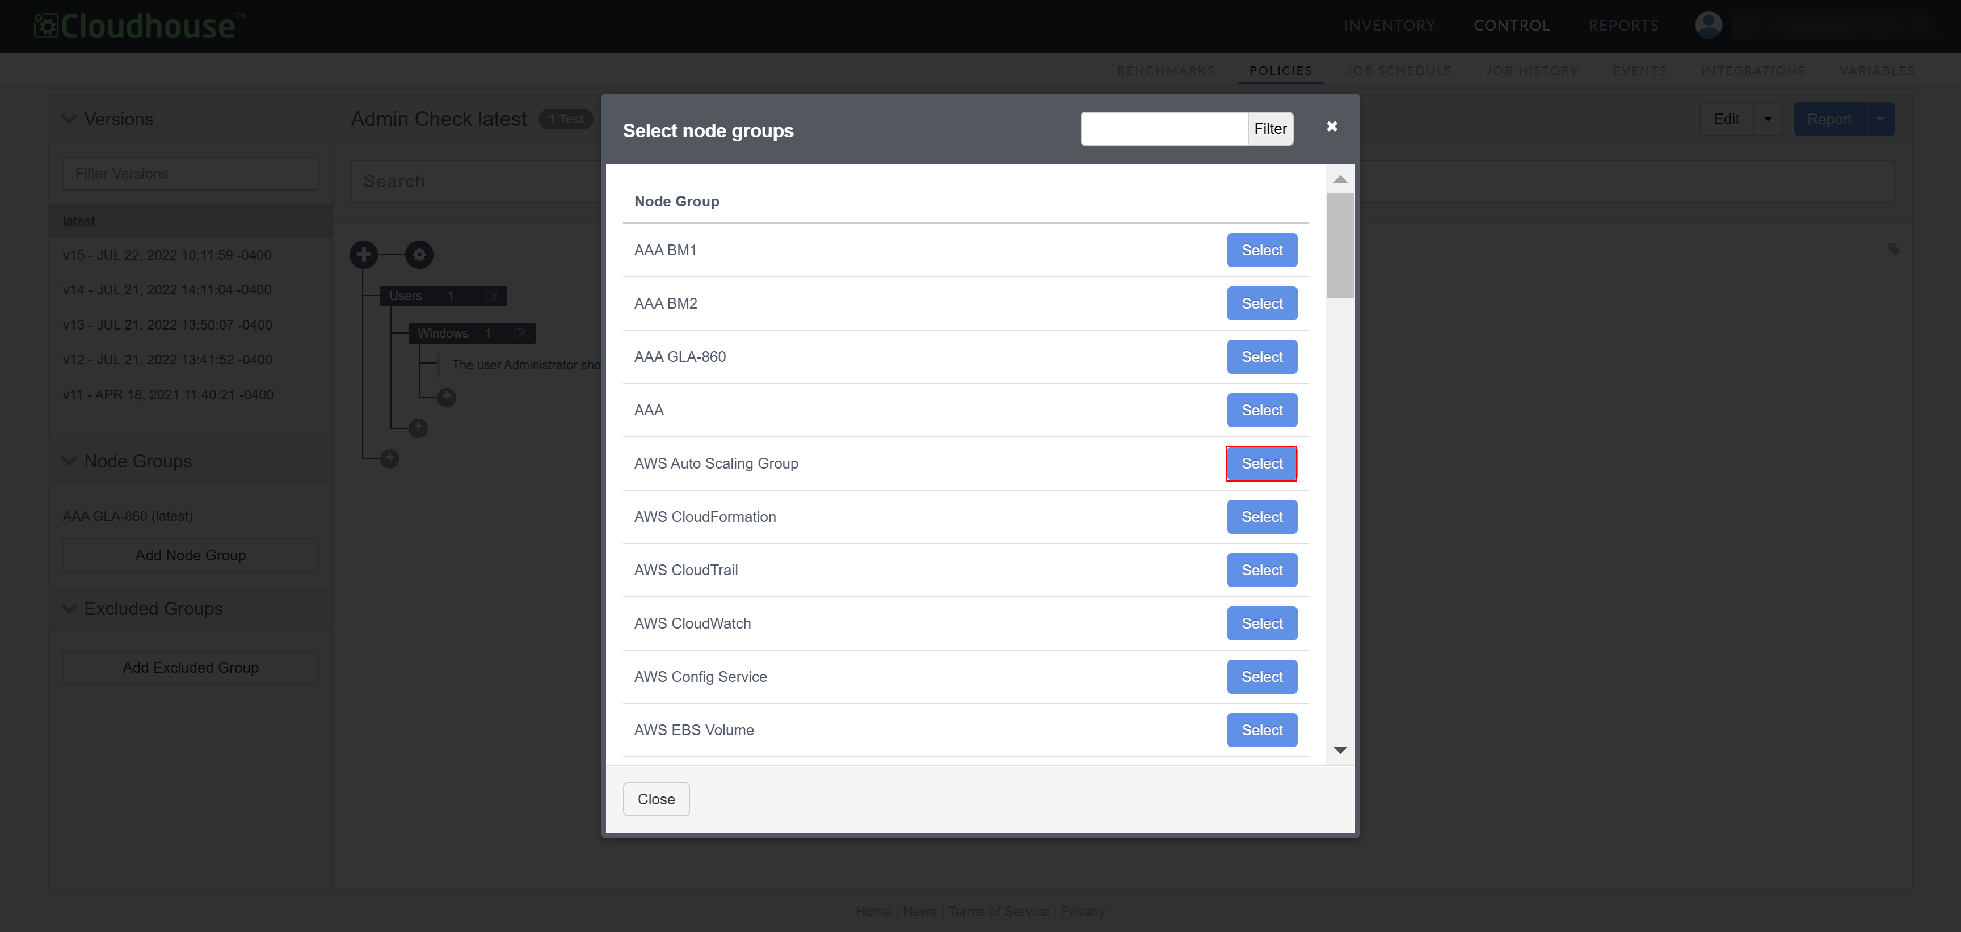Click the tag icon on the right

click(1894, 250)
